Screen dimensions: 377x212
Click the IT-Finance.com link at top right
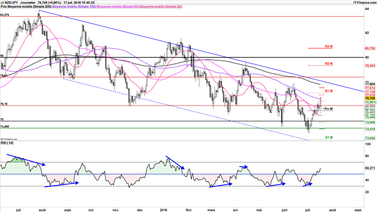[365, 3]
